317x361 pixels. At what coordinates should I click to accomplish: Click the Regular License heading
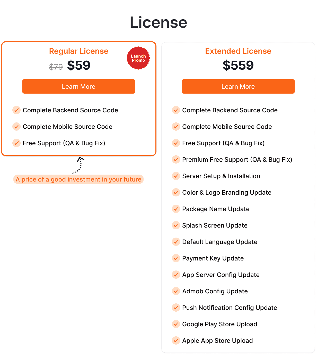coord(79,51)
